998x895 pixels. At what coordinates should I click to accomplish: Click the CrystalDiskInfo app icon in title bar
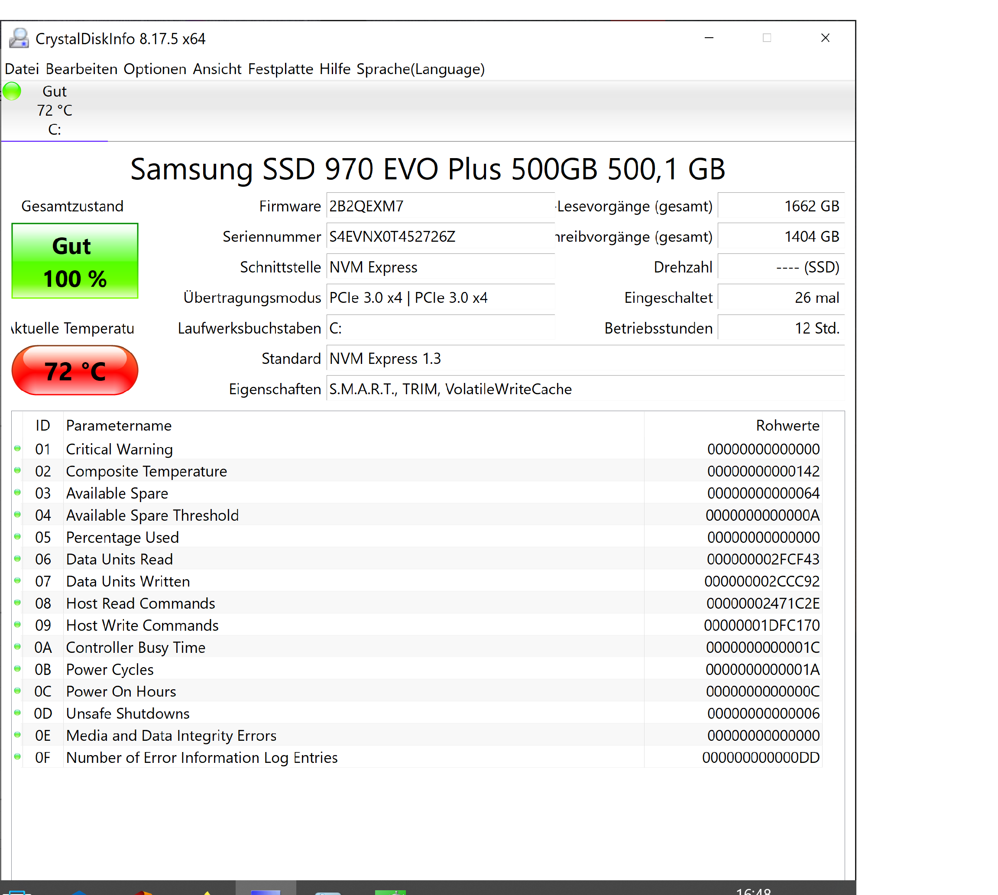19,39
